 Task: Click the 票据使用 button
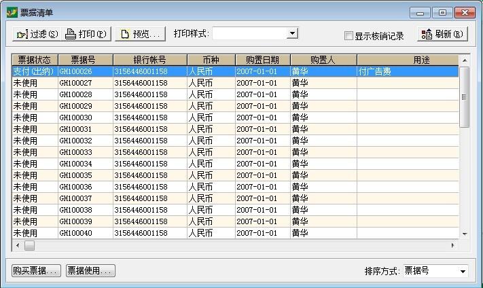90,271
